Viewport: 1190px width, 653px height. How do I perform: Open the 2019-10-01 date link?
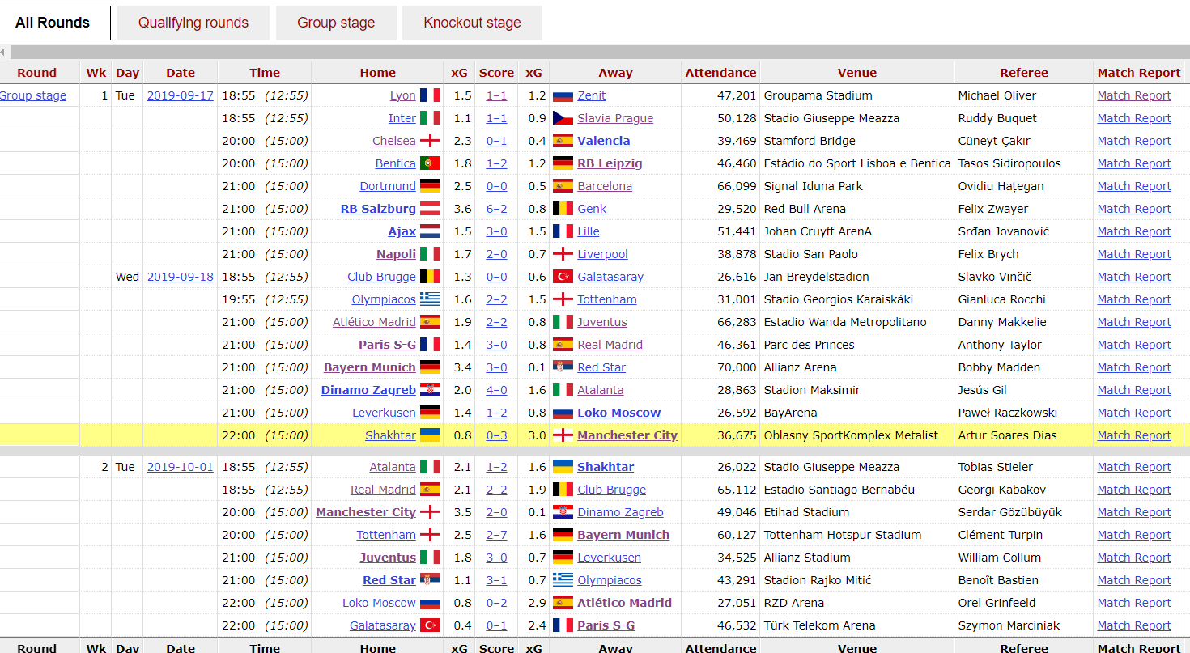(180, 467)
